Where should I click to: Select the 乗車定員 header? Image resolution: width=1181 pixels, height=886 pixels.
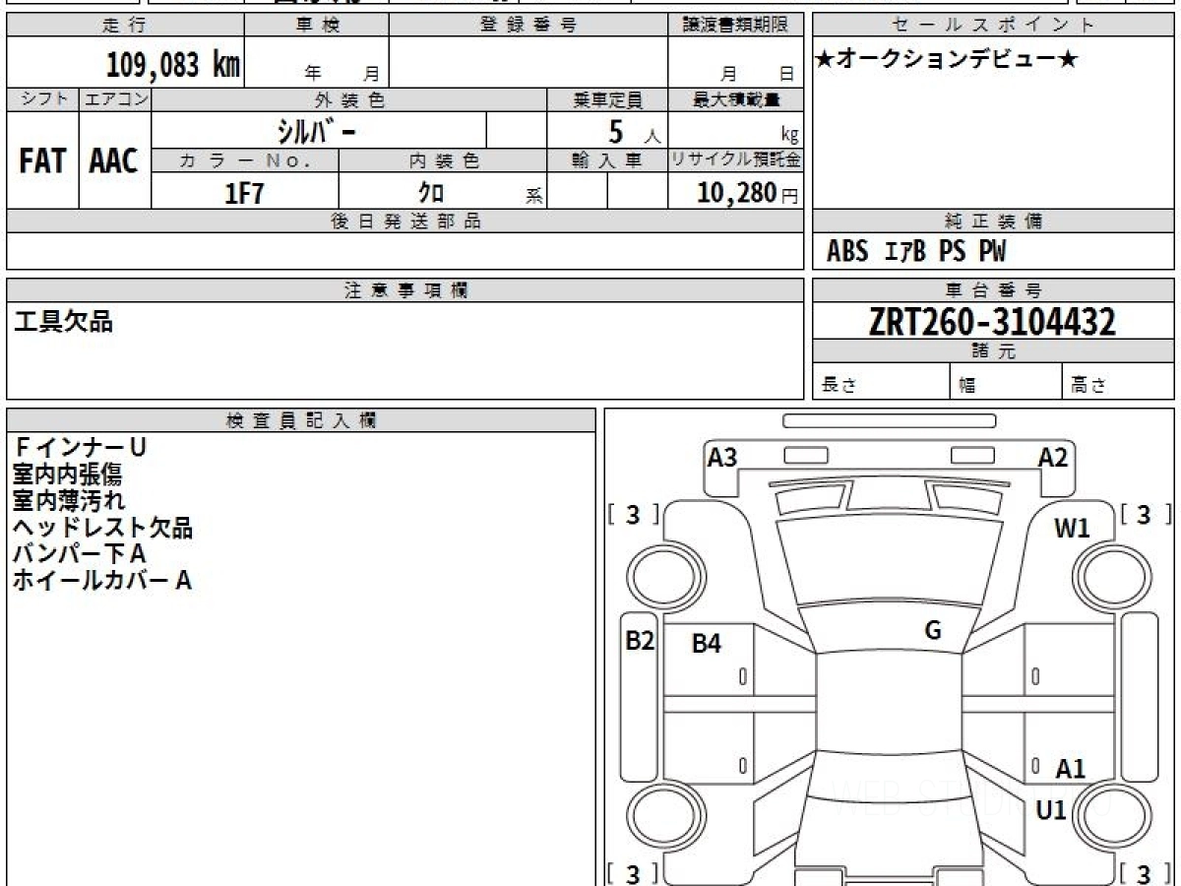click(607, 99)
